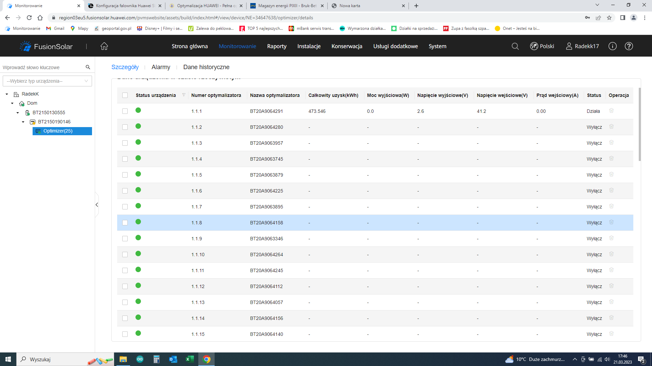Check the box for optimizer 1.1.6
The width and height of the screenshot is (652, 366).
[x=125, y=191]
